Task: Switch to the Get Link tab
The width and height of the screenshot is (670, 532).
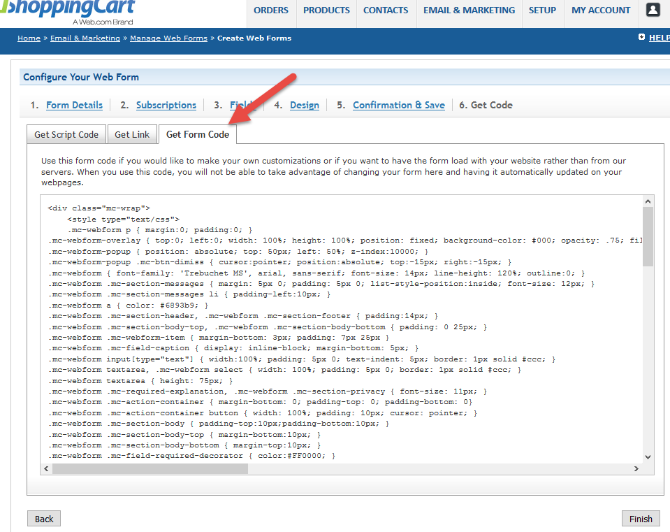Action: coord(132,135)
